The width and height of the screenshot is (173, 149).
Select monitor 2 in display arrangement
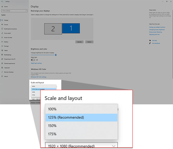[53, 29]
